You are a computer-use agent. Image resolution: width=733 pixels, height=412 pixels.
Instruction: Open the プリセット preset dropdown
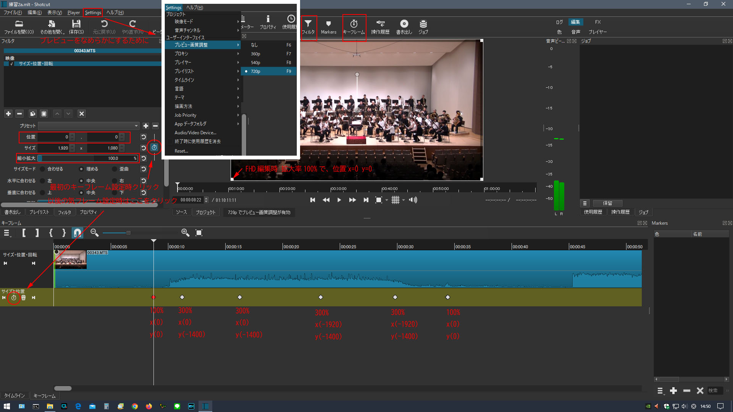pos(89,126)
